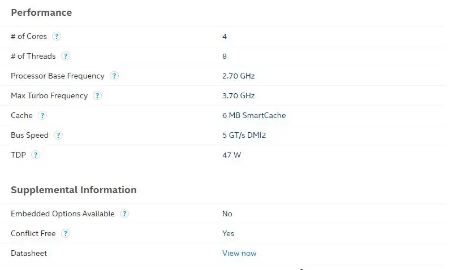Viewport: 461px width, 270px height.
Task: Click the Datasheet row label
Action: [29, 253]
